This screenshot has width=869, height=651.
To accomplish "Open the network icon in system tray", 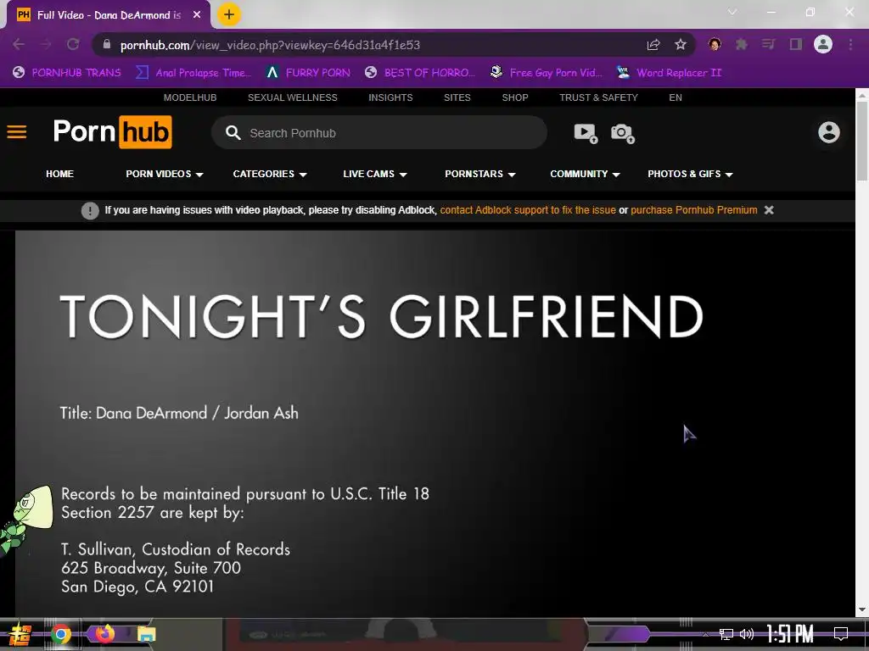I will coord(726,634).
